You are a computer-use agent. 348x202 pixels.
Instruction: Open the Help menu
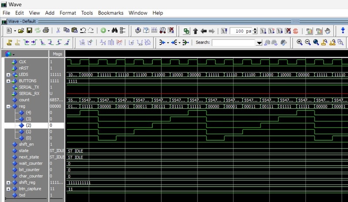158,13
